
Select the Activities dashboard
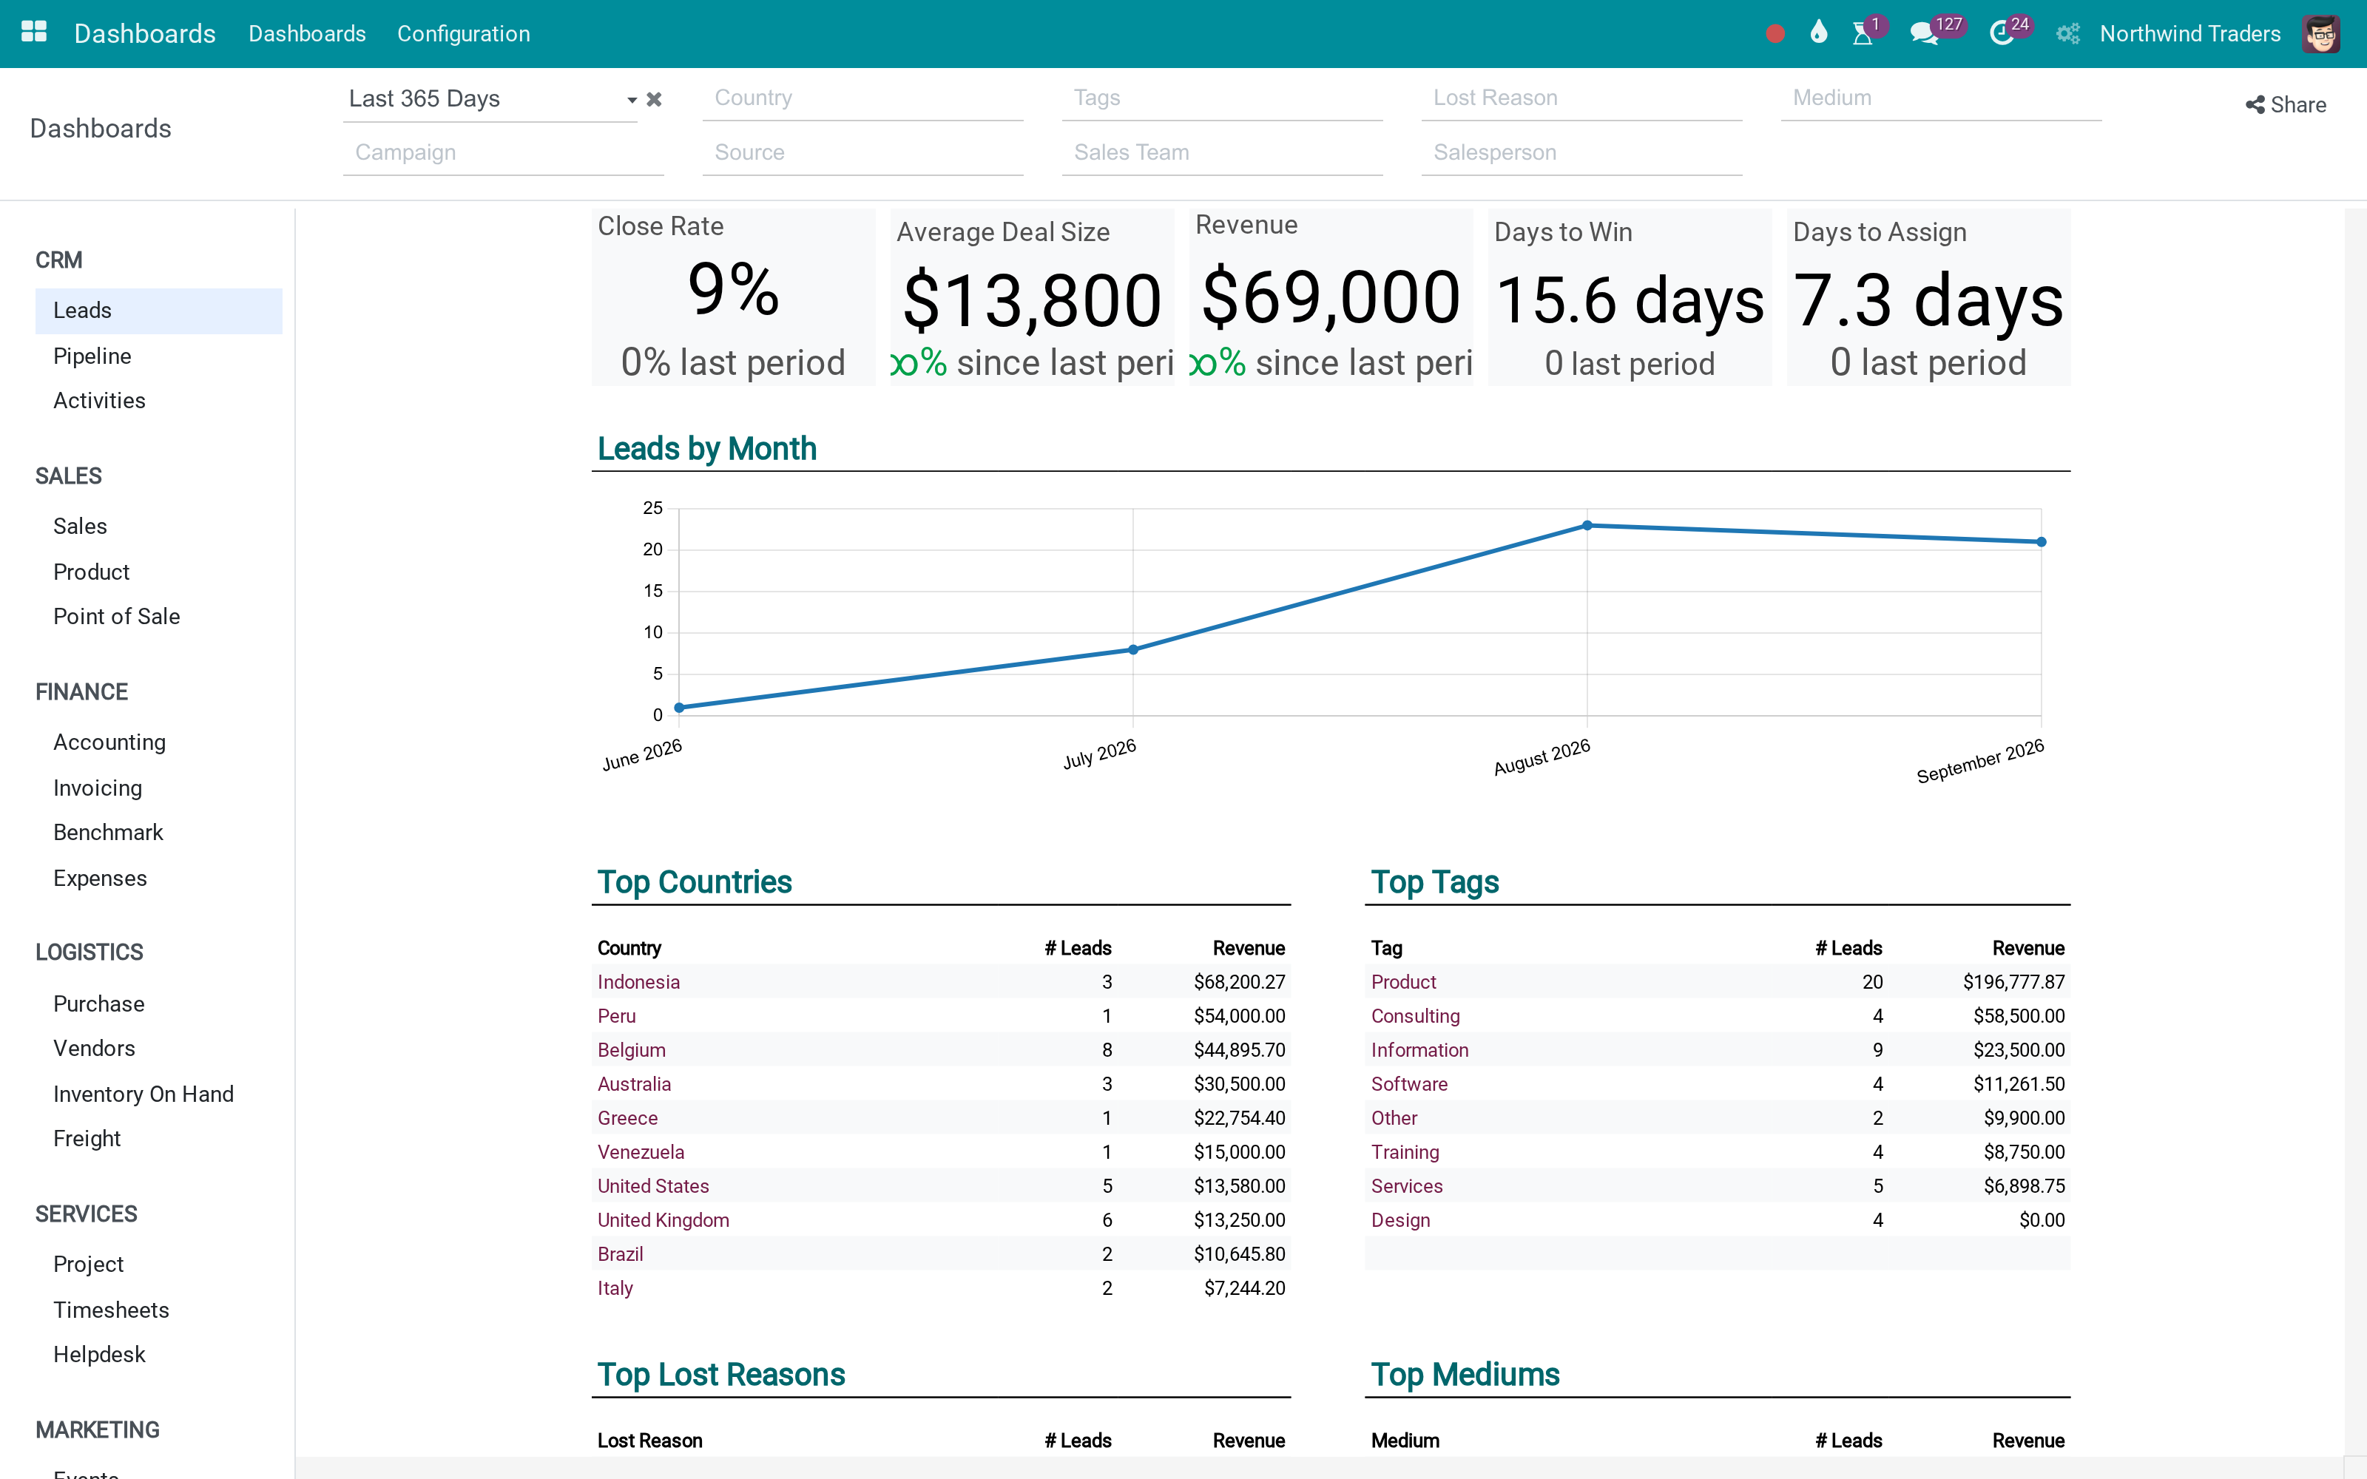click(158, 401)
